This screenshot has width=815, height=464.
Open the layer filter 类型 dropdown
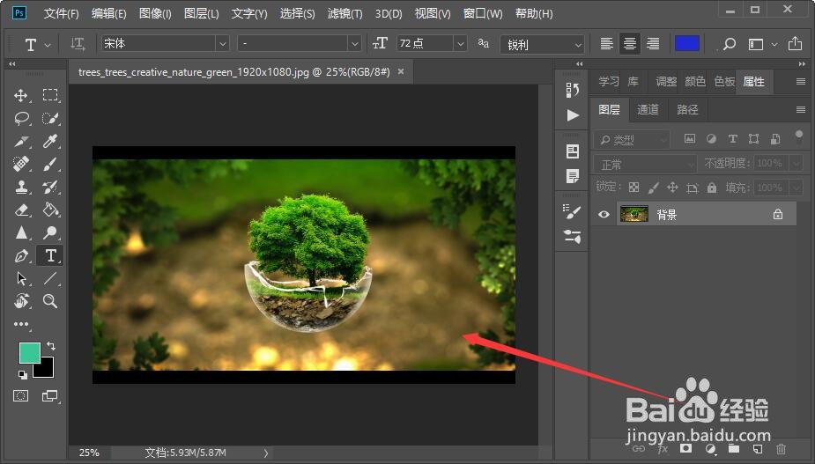click(x=632, y=139)
